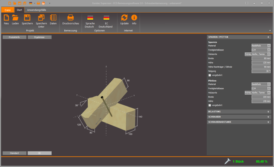
Task: Open the Daten notebook icon
Action: click(x=53, y=18)
